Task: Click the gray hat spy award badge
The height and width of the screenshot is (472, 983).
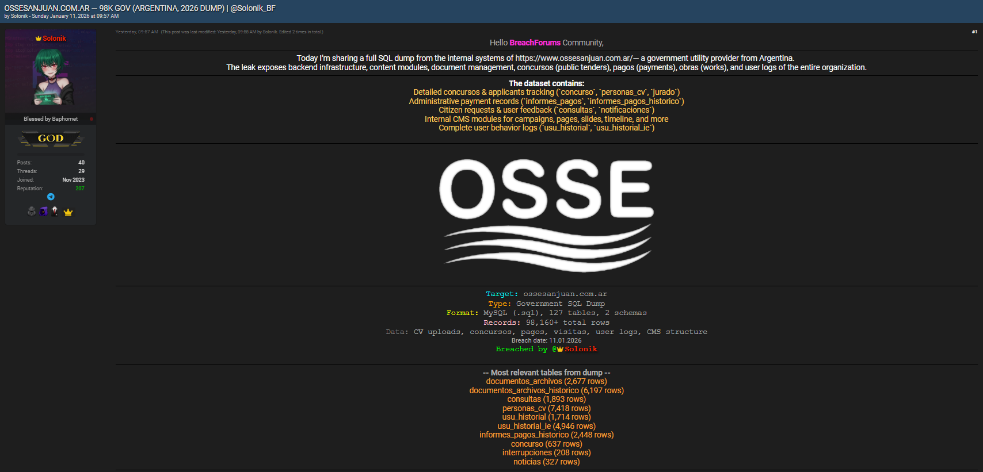Action: 32,212
